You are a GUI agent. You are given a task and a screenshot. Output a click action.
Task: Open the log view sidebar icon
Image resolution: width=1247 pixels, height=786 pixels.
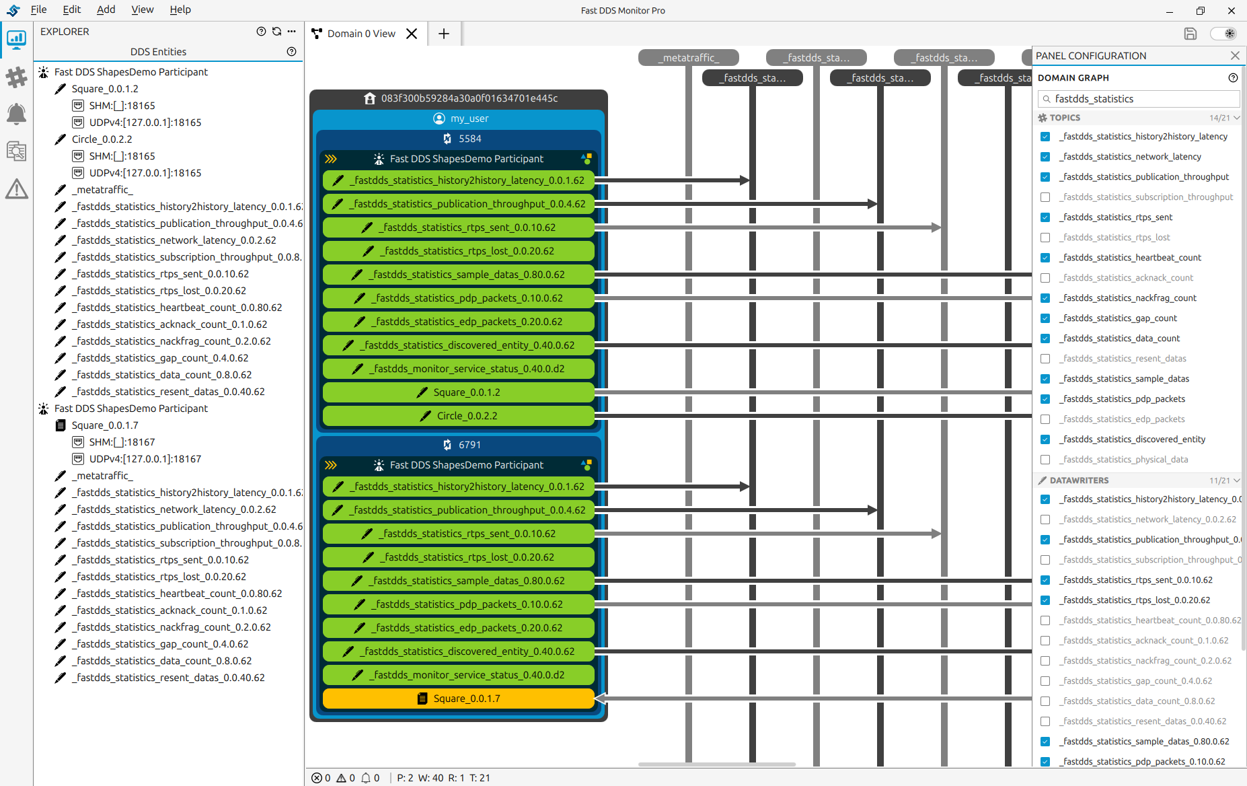[x=16, y=151]
